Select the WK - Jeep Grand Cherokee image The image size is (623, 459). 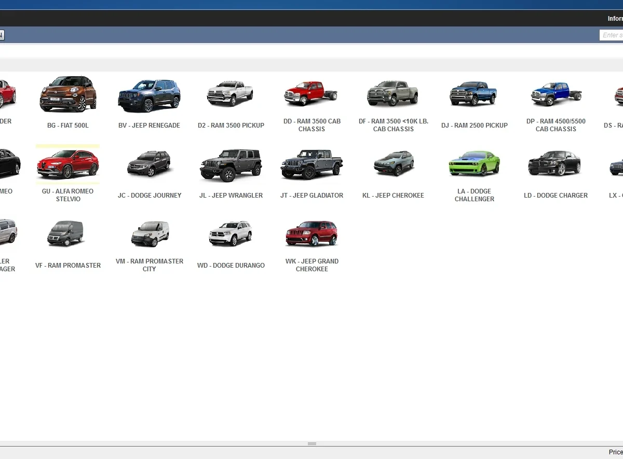click(311, 234)
